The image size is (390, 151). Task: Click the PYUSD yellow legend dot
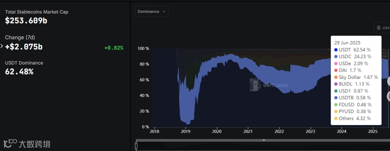(336, 112)
